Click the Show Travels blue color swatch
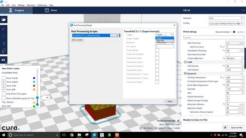 point(34,78)
